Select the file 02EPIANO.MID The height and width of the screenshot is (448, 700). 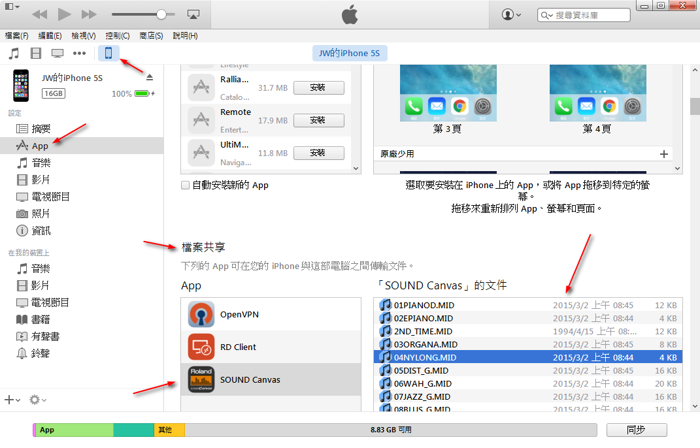pyautogui.click(x=528, y=318)
